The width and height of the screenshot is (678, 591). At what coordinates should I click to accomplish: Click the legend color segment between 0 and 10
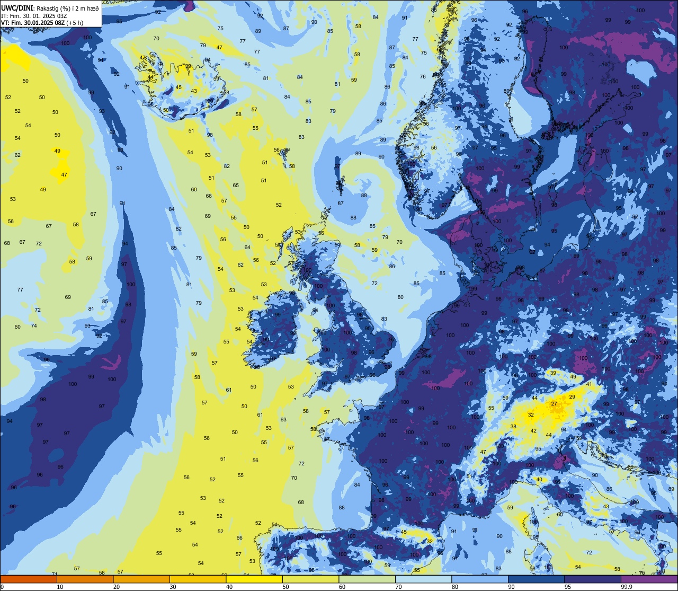pos(29,579)
